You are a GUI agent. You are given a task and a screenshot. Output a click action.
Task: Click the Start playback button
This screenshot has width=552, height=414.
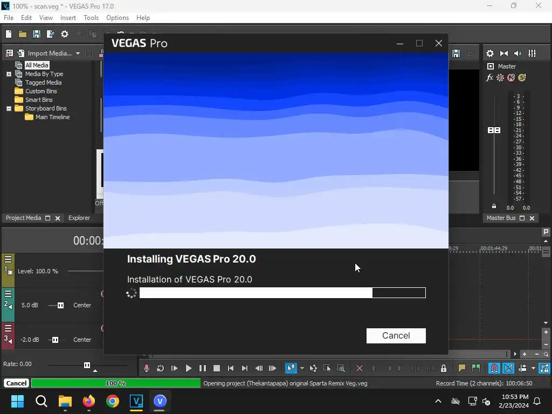coord(189,368)
